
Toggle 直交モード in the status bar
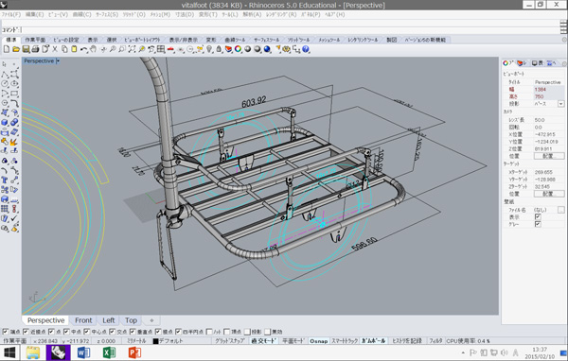[x=263, y=341]
